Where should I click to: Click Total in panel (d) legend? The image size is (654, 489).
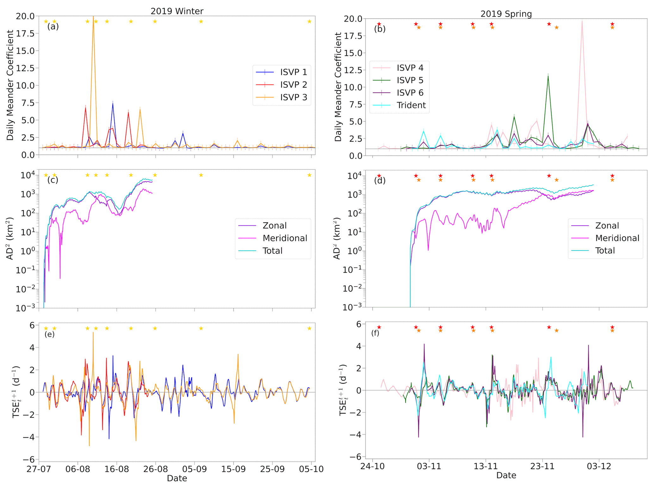605,251
